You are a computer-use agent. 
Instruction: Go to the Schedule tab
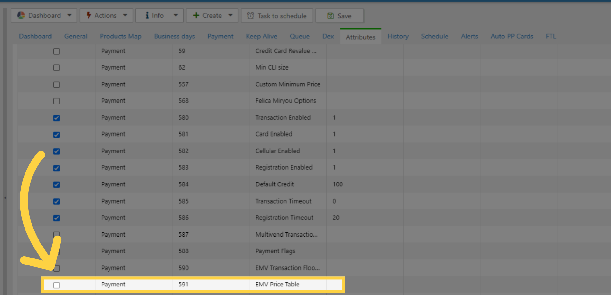435,36
